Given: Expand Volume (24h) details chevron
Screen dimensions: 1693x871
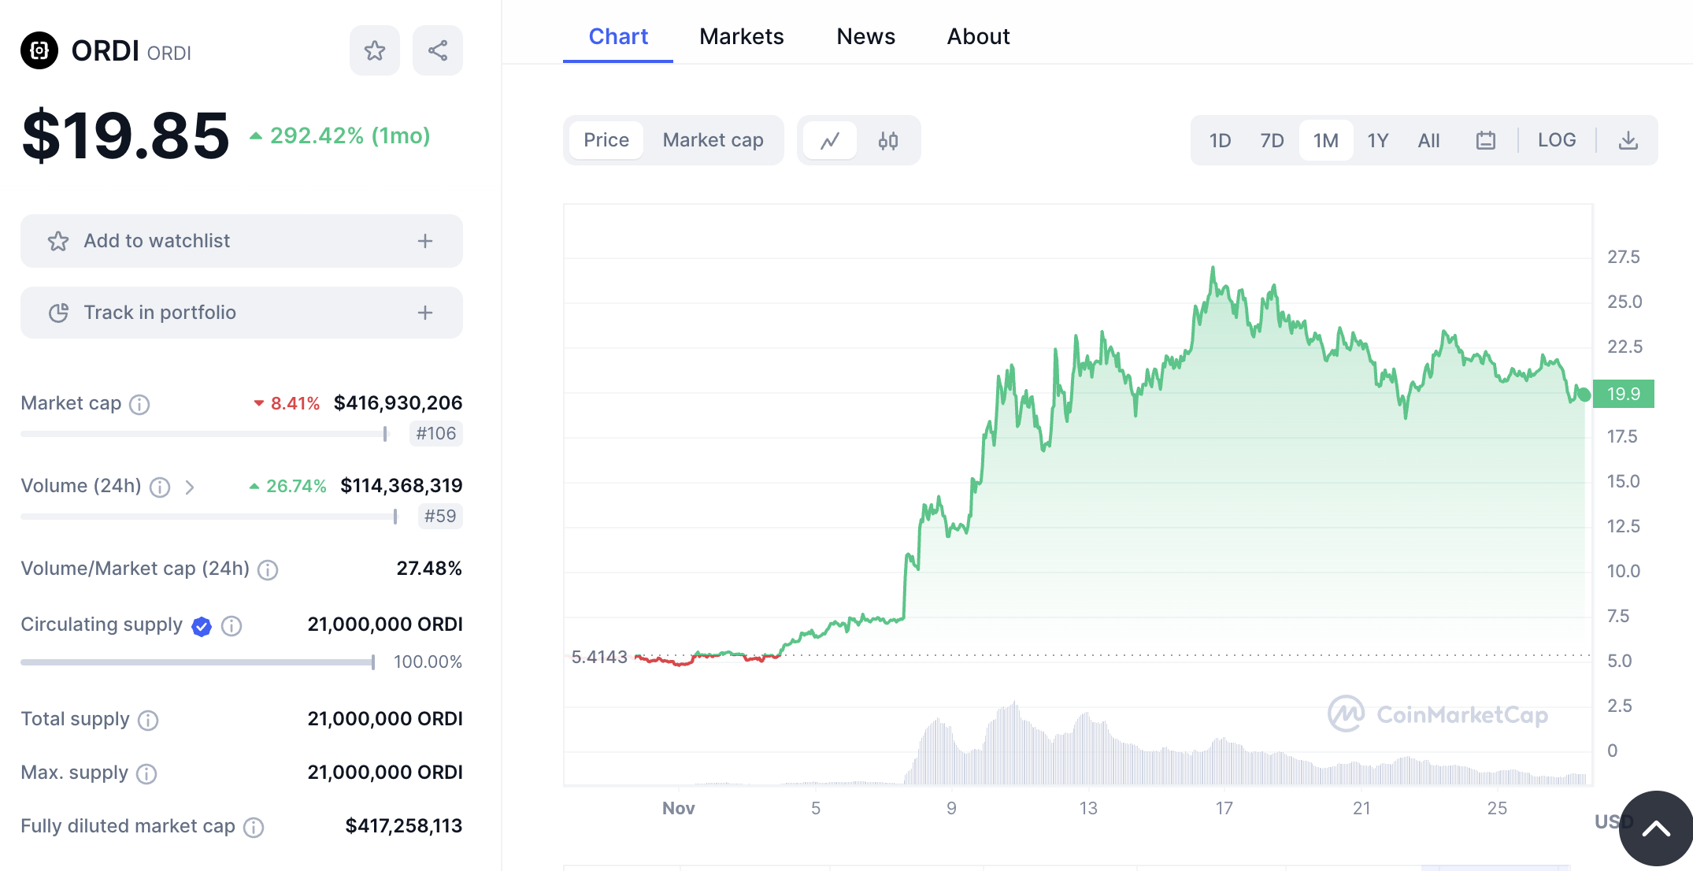Looking at the screenshot, I should click(x=190, y=487).
